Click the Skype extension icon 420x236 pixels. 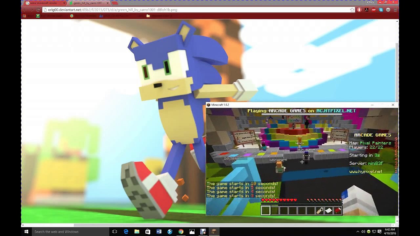(381, 10)
